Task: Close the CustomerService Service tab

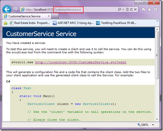Action: tap(49, 16)
